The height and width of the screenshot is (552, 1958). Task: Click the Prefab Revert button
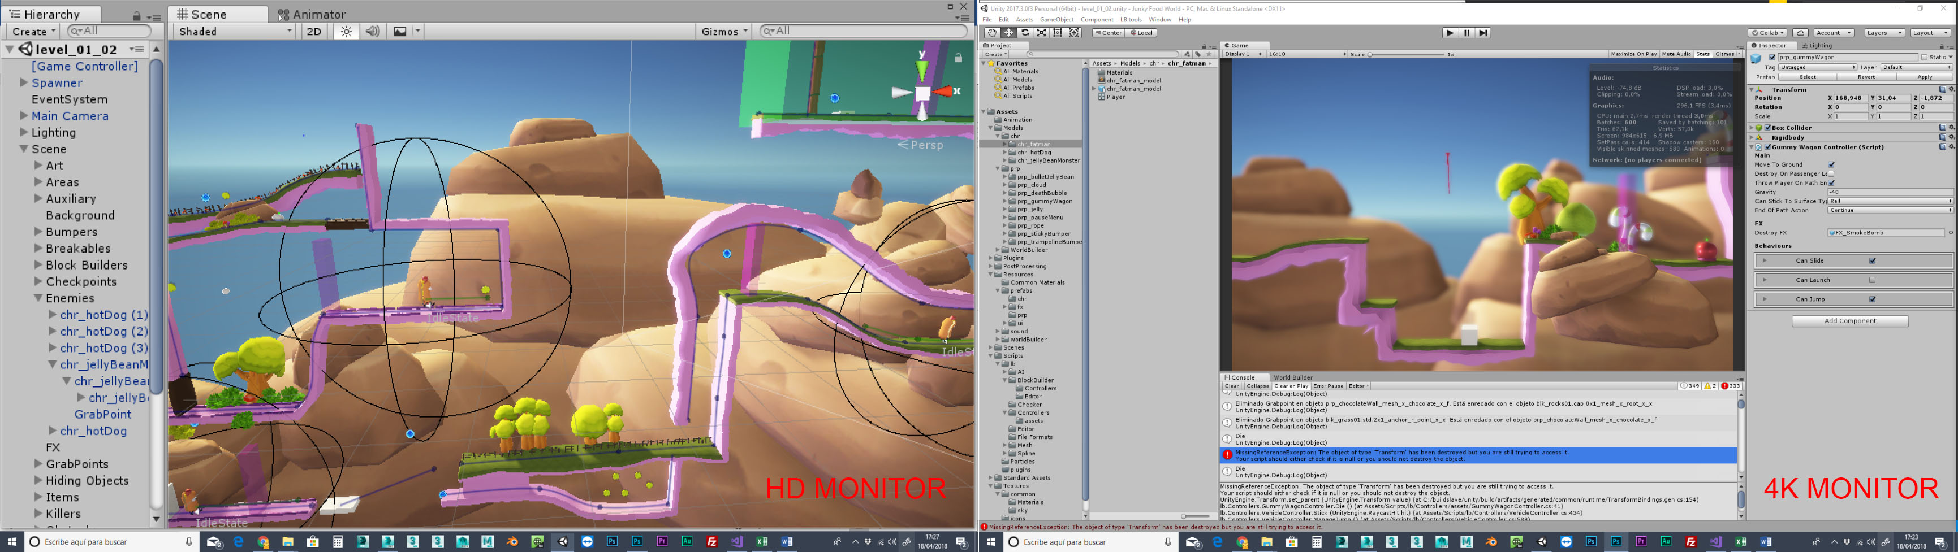1866,77
